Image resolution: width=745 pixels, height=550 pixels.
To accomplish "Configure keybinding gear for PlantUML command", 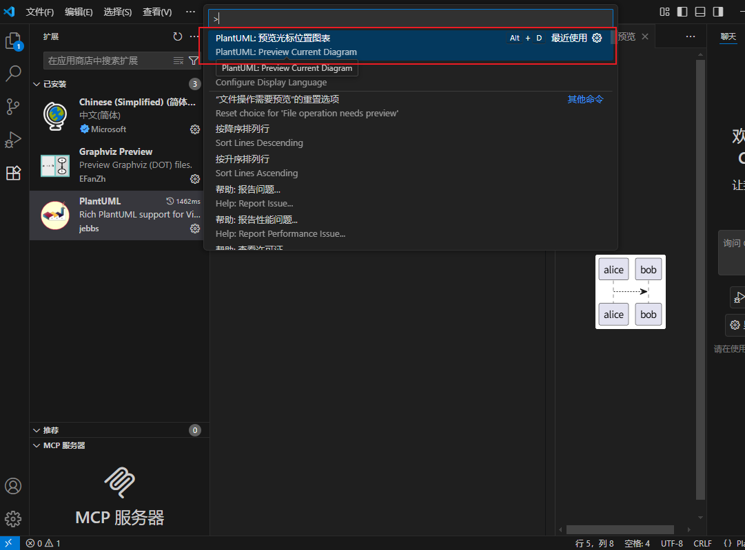I will point(597,38).
